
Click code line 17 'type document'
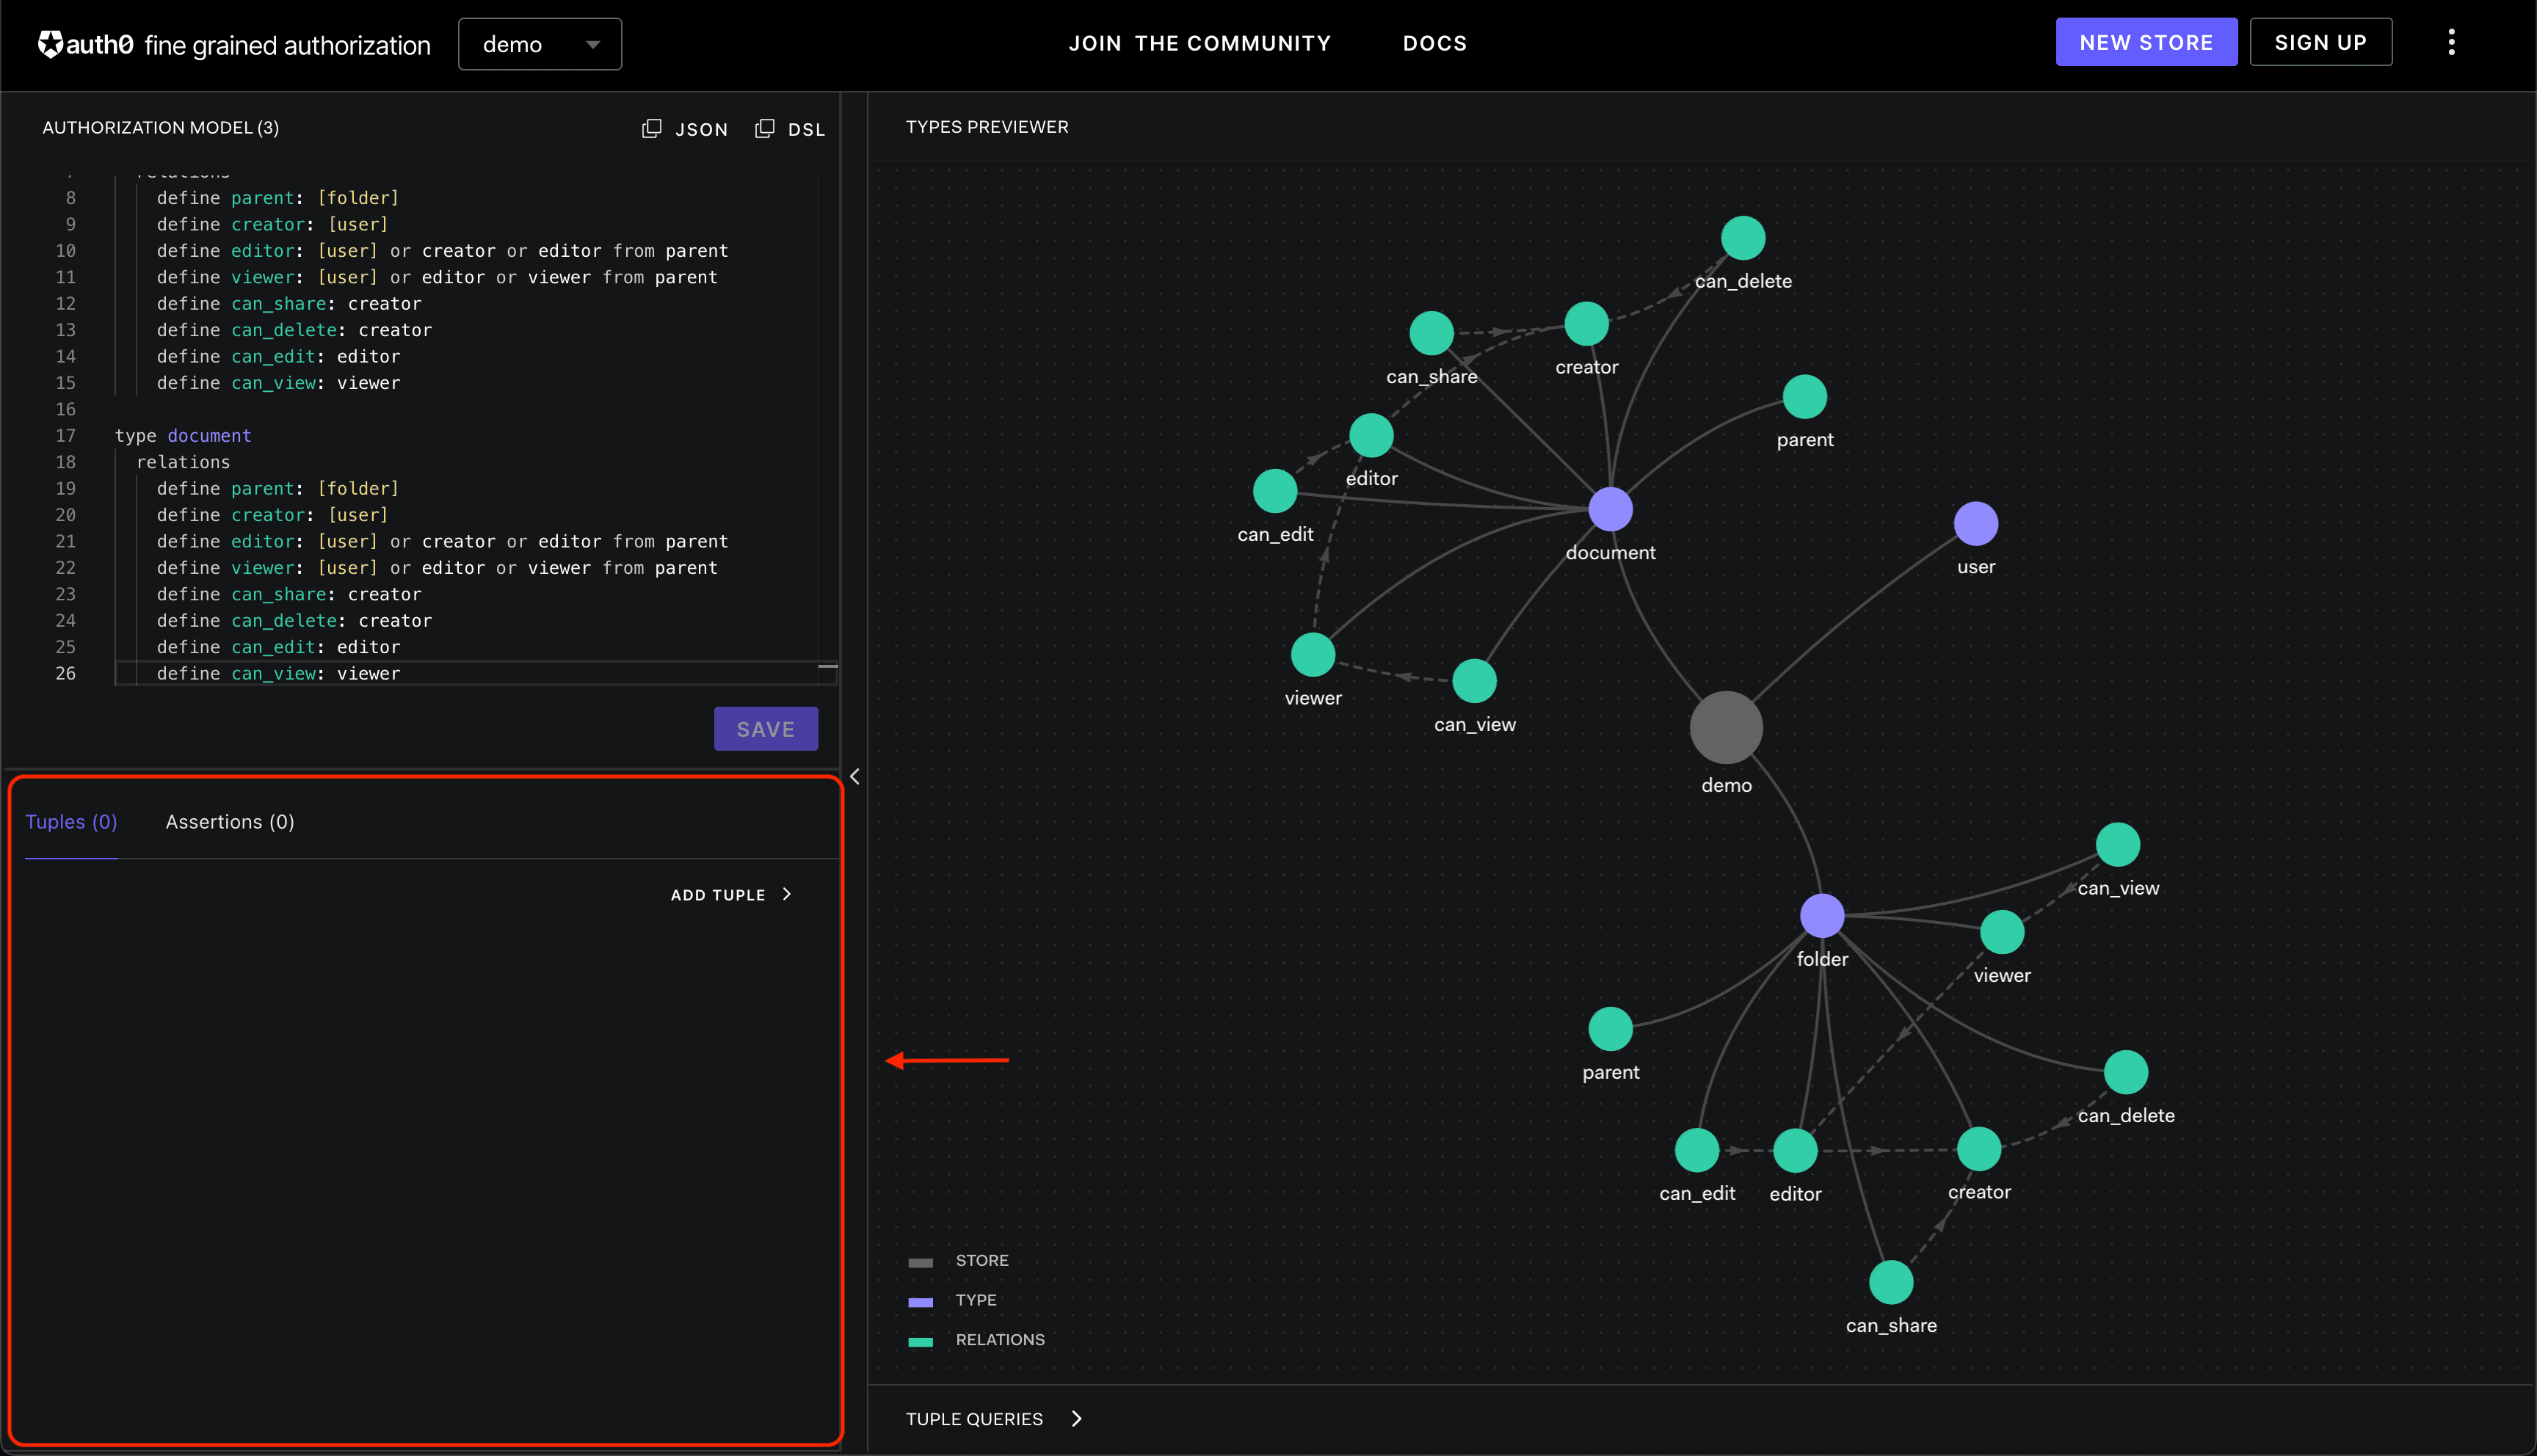pyautogui.click(x=183, y=436)
